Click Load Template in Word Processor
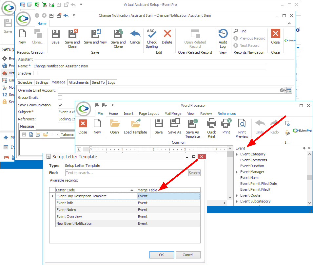 pos(135,127)
